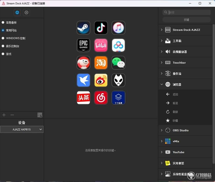Click the Weibo key icon
This screenshot has height=182, width=215.
(101, 80)
